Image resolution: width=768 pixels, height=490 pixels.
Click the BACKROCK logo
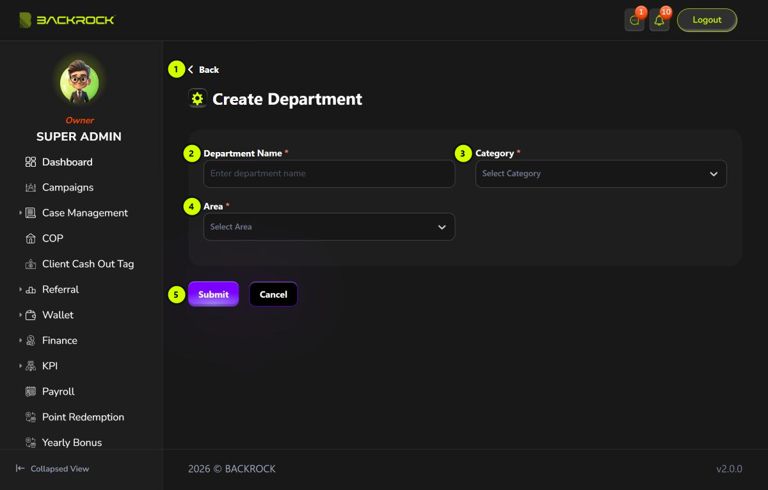67,20
